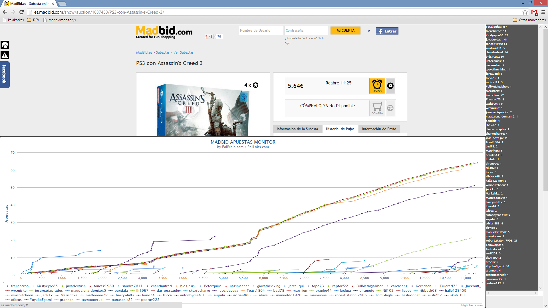Viewport: 548px width, 308px height.
Task: Click the page vertical scrollbar thumb
Action: 545,110
